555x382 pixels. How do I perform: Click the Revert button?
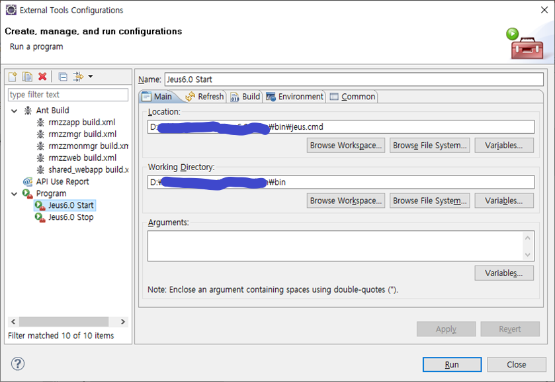point(510,329)
